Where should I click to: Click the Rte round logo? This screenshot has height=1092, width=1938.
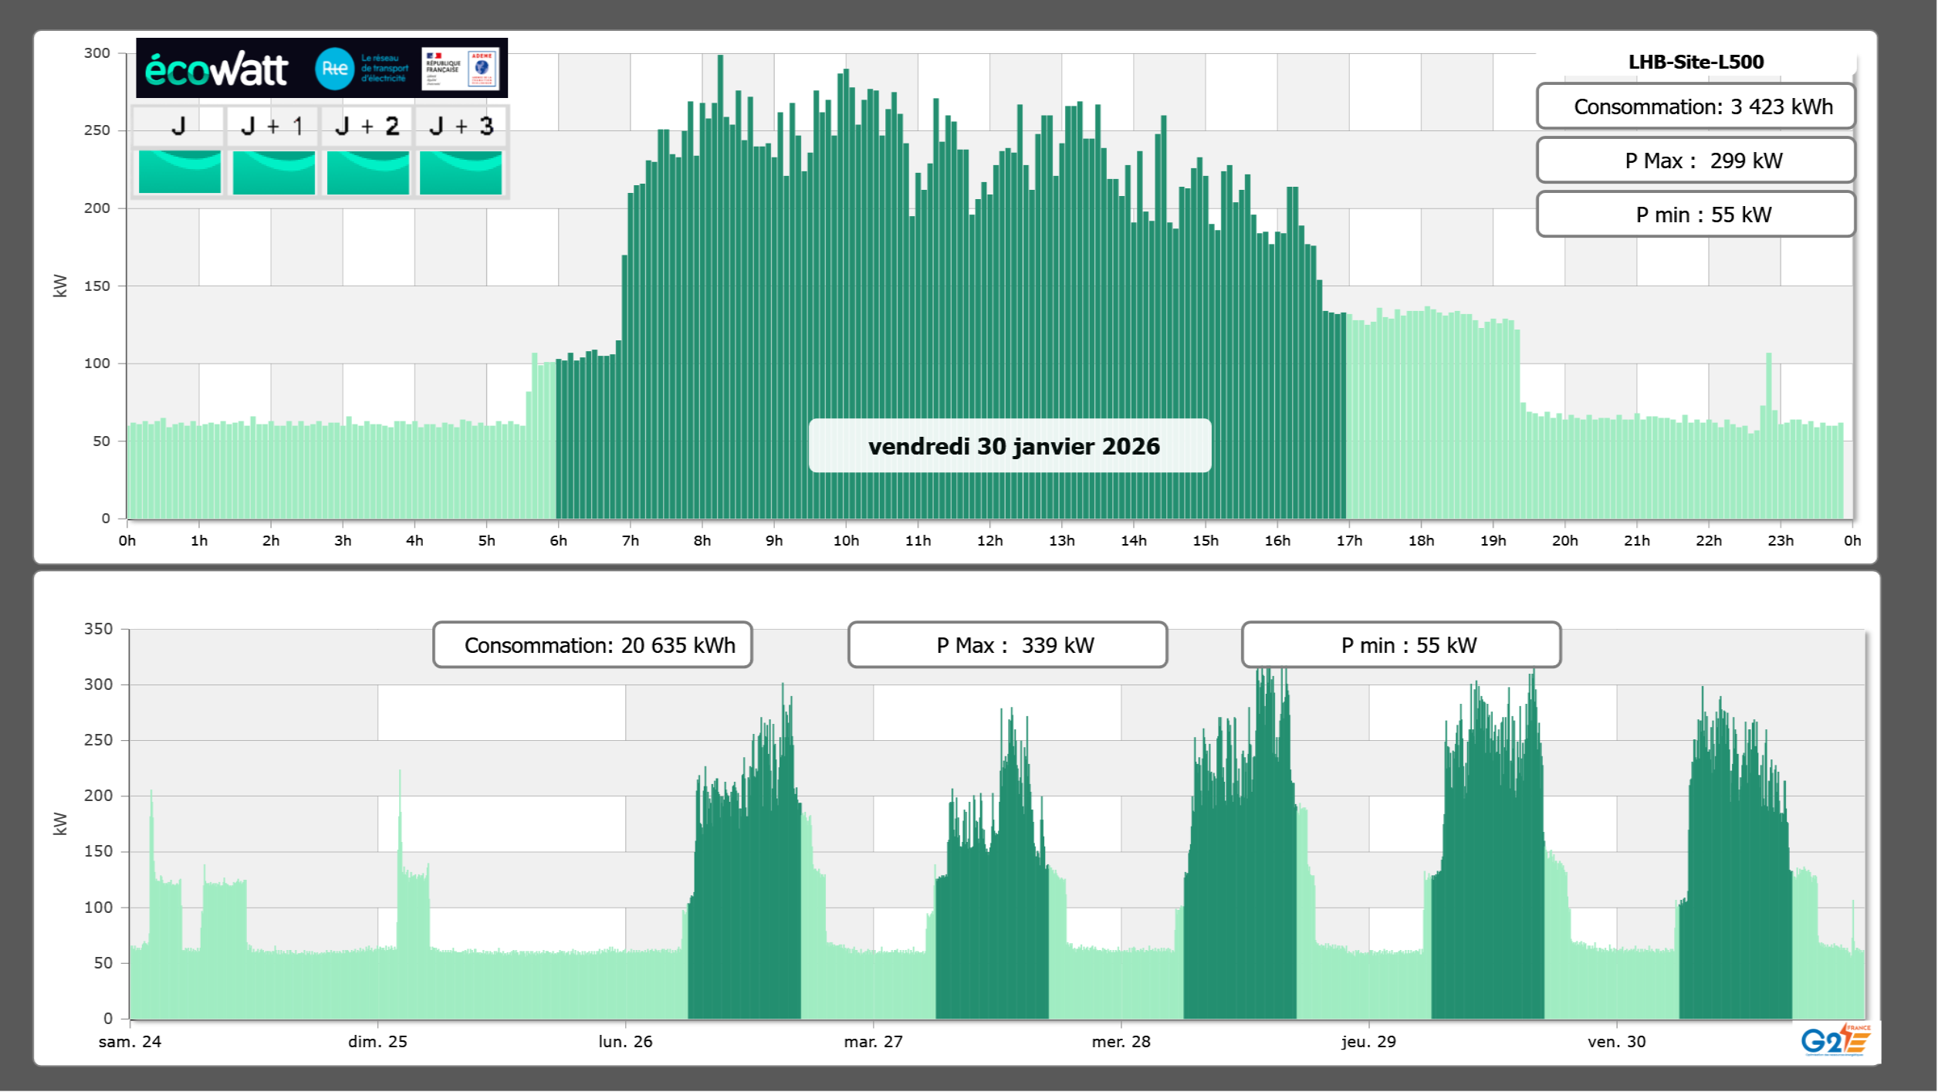[334, 69]
